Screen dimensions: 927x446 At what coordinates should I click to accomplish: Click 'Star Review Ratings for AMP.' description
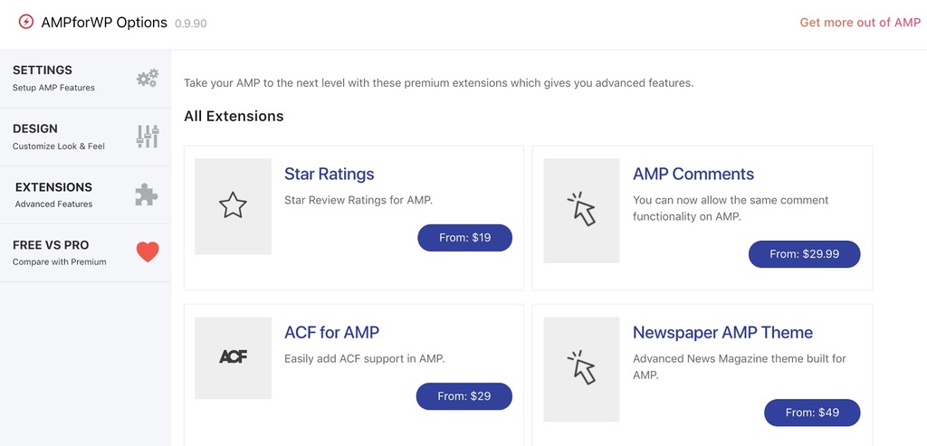[x=358, y=200]
